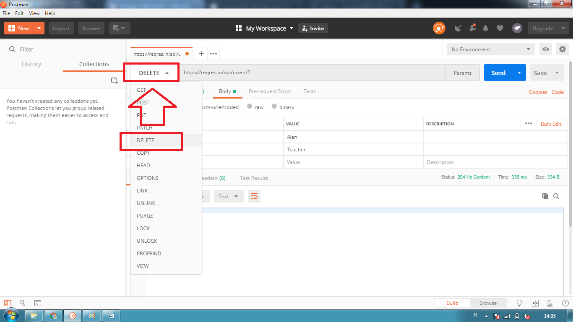
Task: Toggle text wrapping in response viewer
Action: coord(254,196)
